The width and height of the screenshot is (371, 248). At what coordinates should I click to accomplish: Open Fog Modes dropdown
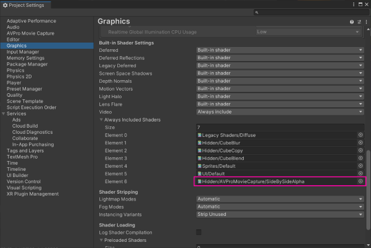click(280, 207)
